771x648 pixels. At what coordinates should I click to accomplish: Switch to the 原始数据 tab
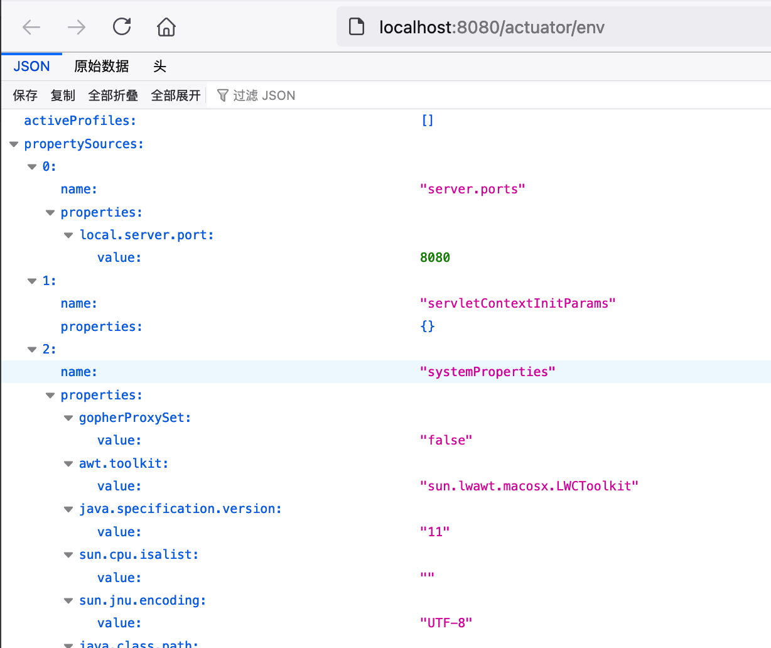[101, 67]
